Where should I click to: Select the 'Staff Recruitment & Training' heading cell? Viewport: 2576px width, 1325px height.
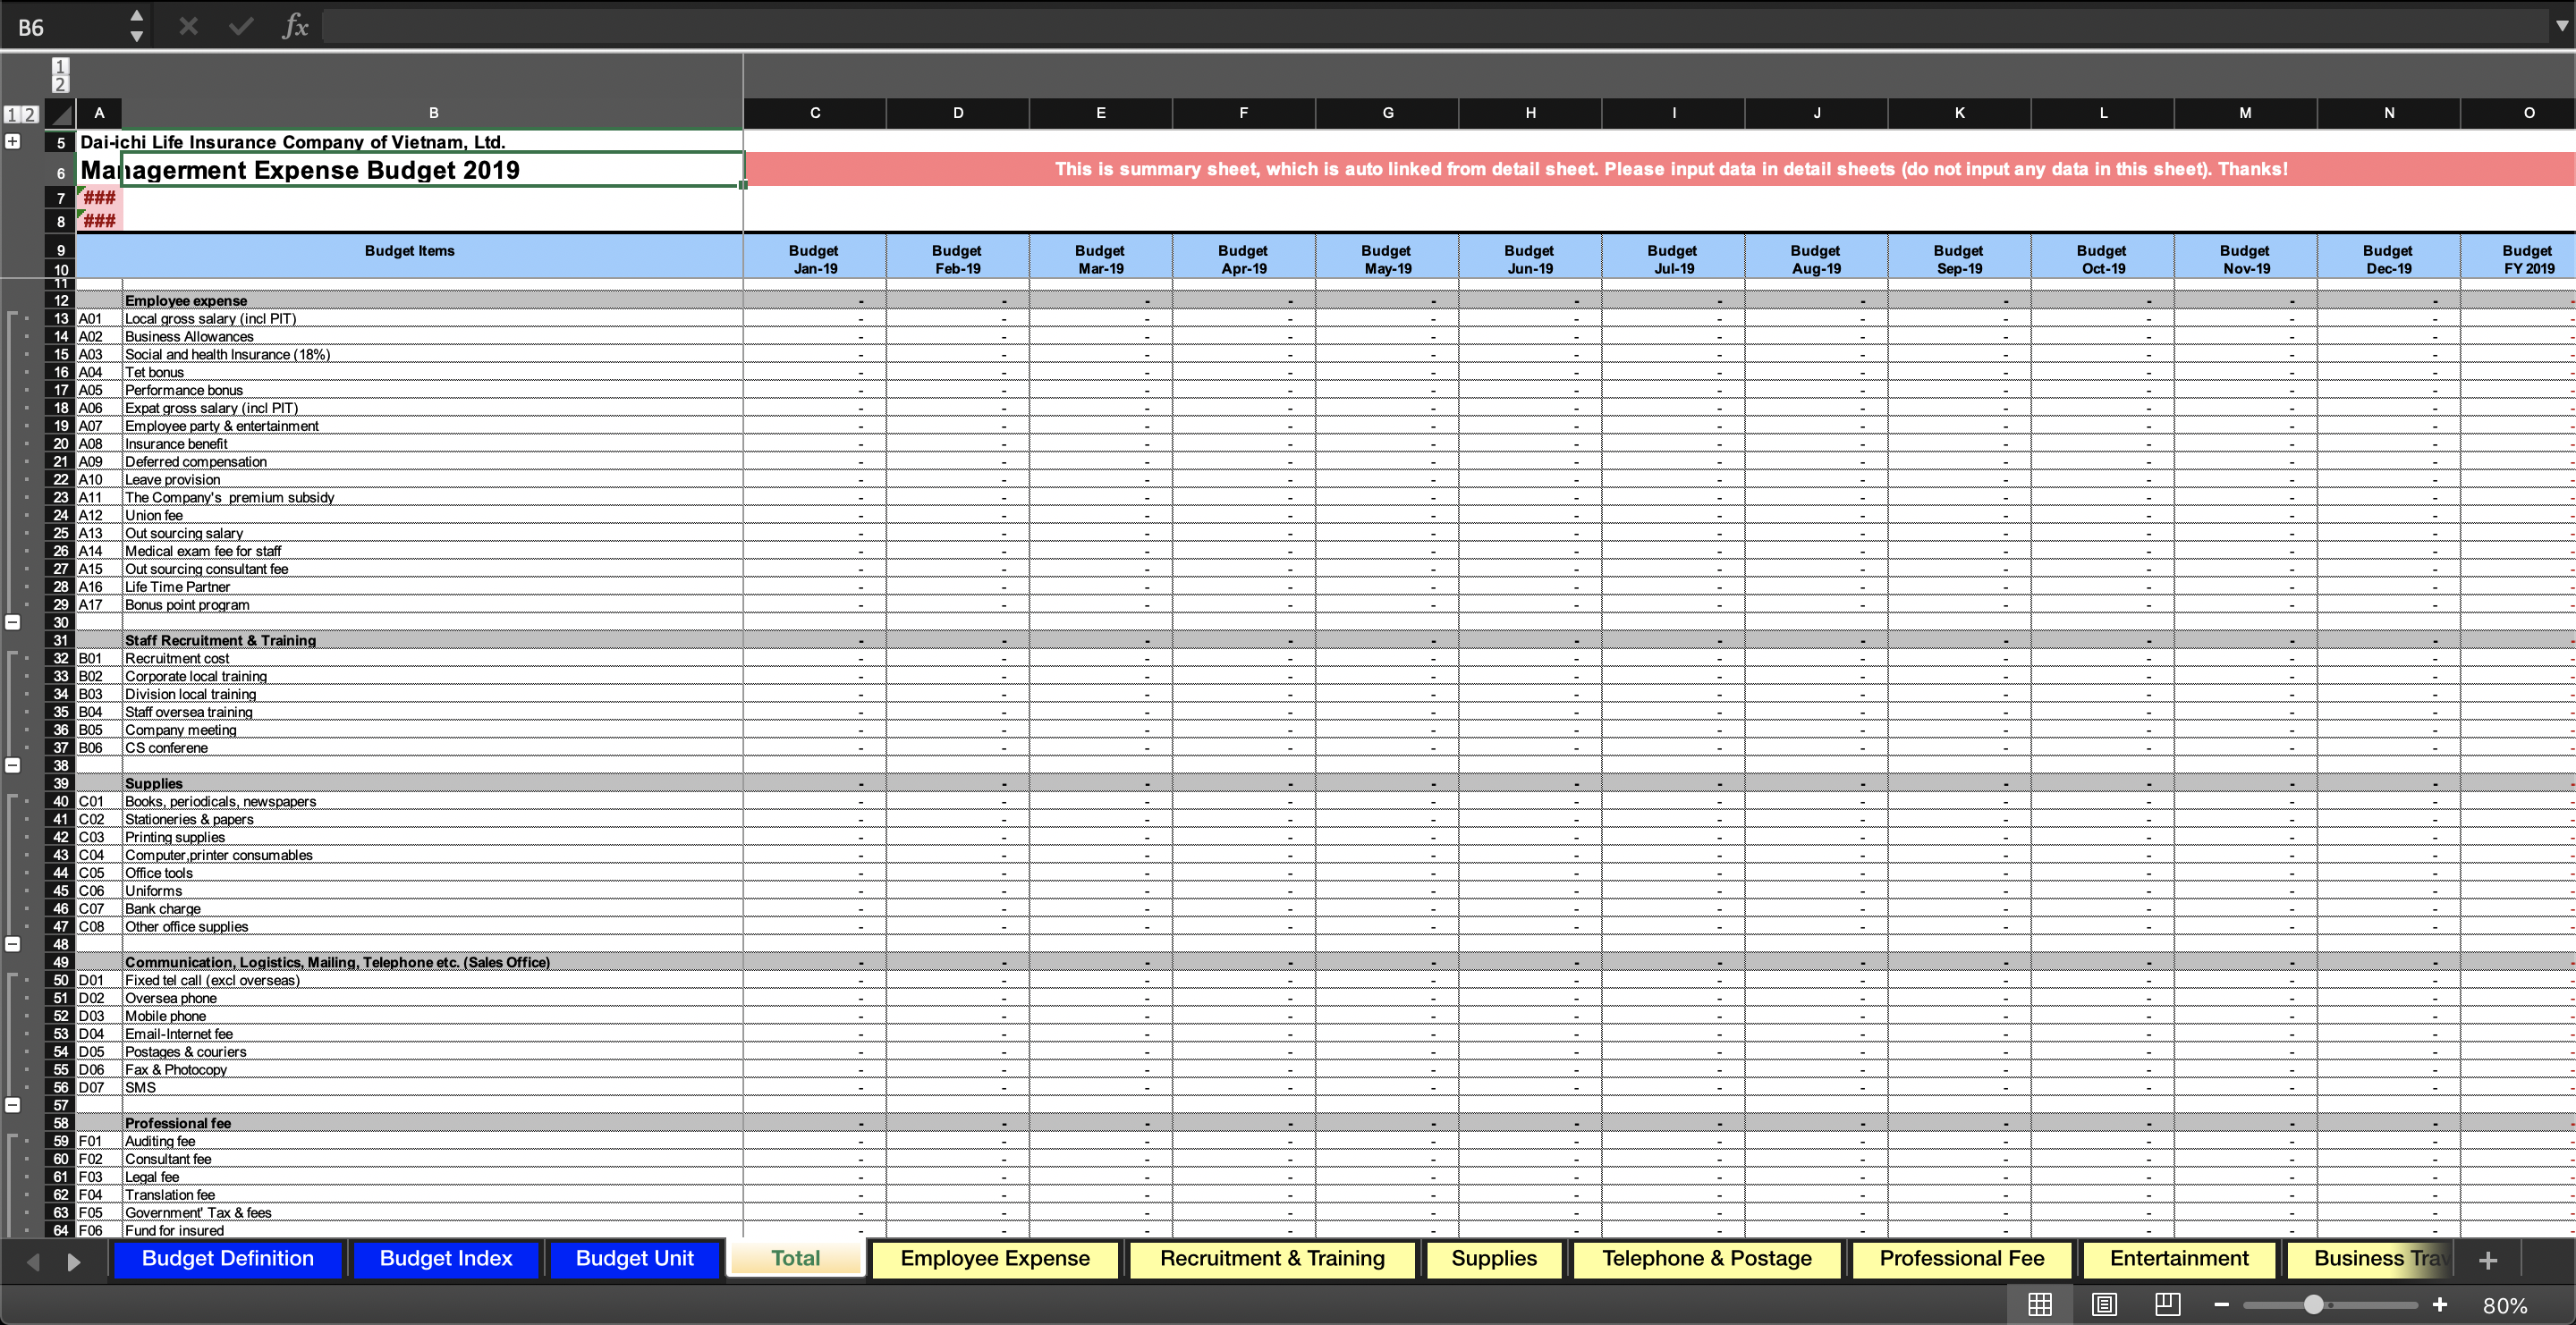(x=433, y=640)
